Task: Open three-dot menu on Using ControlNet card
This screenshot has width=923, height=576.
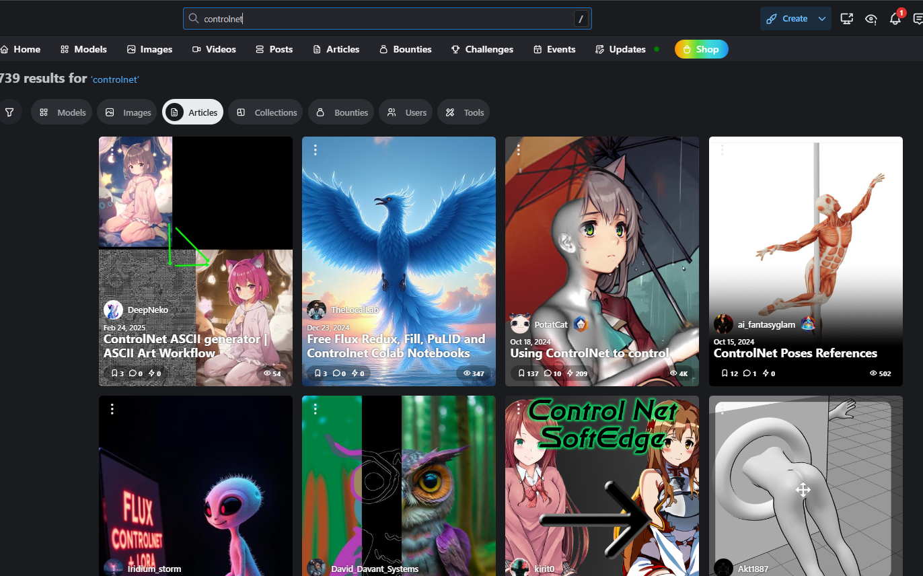Action: tap(518, 150)
